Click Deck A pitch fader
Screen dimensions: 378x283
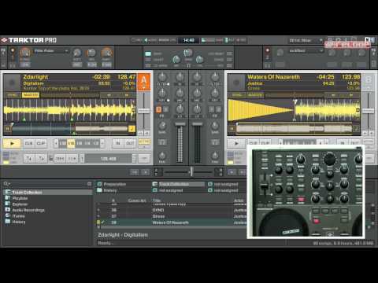coord(144,111)
